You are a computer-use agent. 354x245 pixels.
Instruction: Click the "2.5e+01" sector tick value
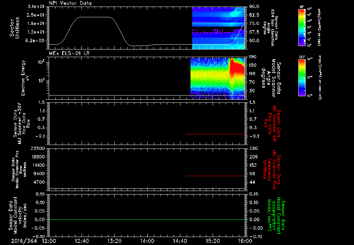click(36, 15)
